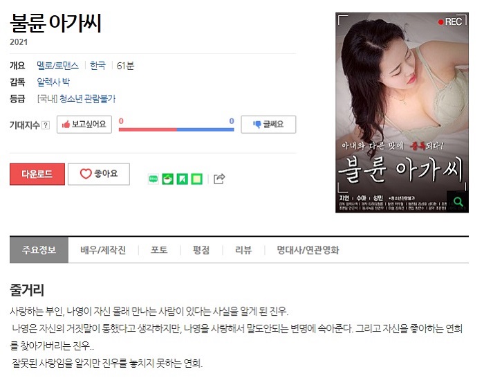The height and width of the screenshot is (385, 484).
Task: Click the green Naver memo square icon
Action: 196,179
